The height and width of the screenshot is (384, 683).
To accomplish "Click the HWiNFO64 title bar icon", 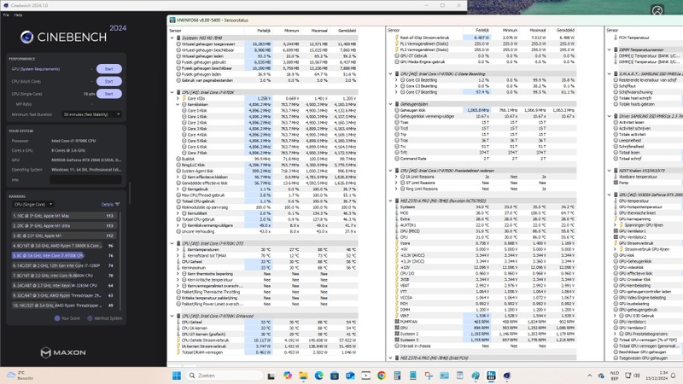I will pos(172,20).
